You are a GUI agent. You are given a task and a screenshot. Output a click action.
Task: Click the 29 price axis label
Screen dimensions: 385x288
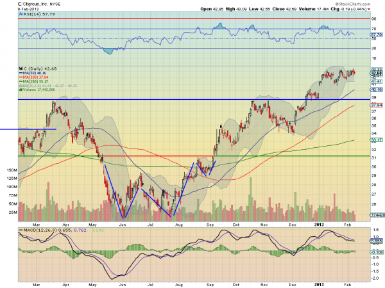(x=373, y=176)
